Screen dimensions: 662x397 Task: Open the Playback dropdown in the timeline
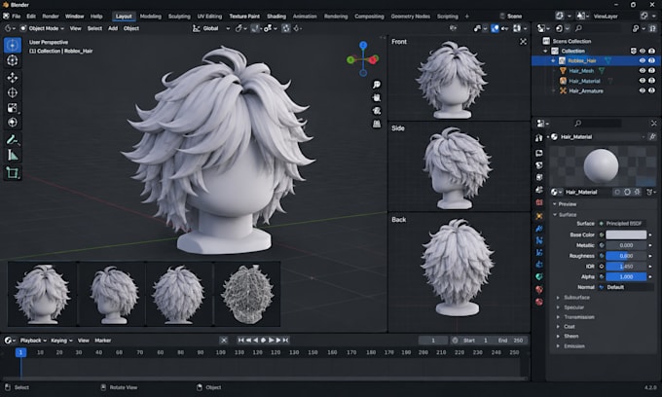33,340
